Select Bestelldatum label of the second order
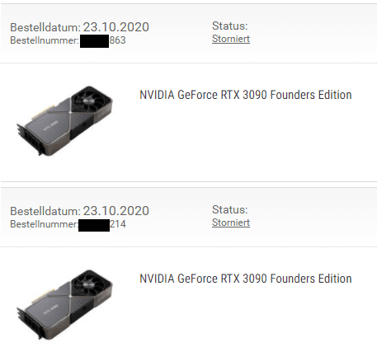377x361 pixels. click(45, 211)
